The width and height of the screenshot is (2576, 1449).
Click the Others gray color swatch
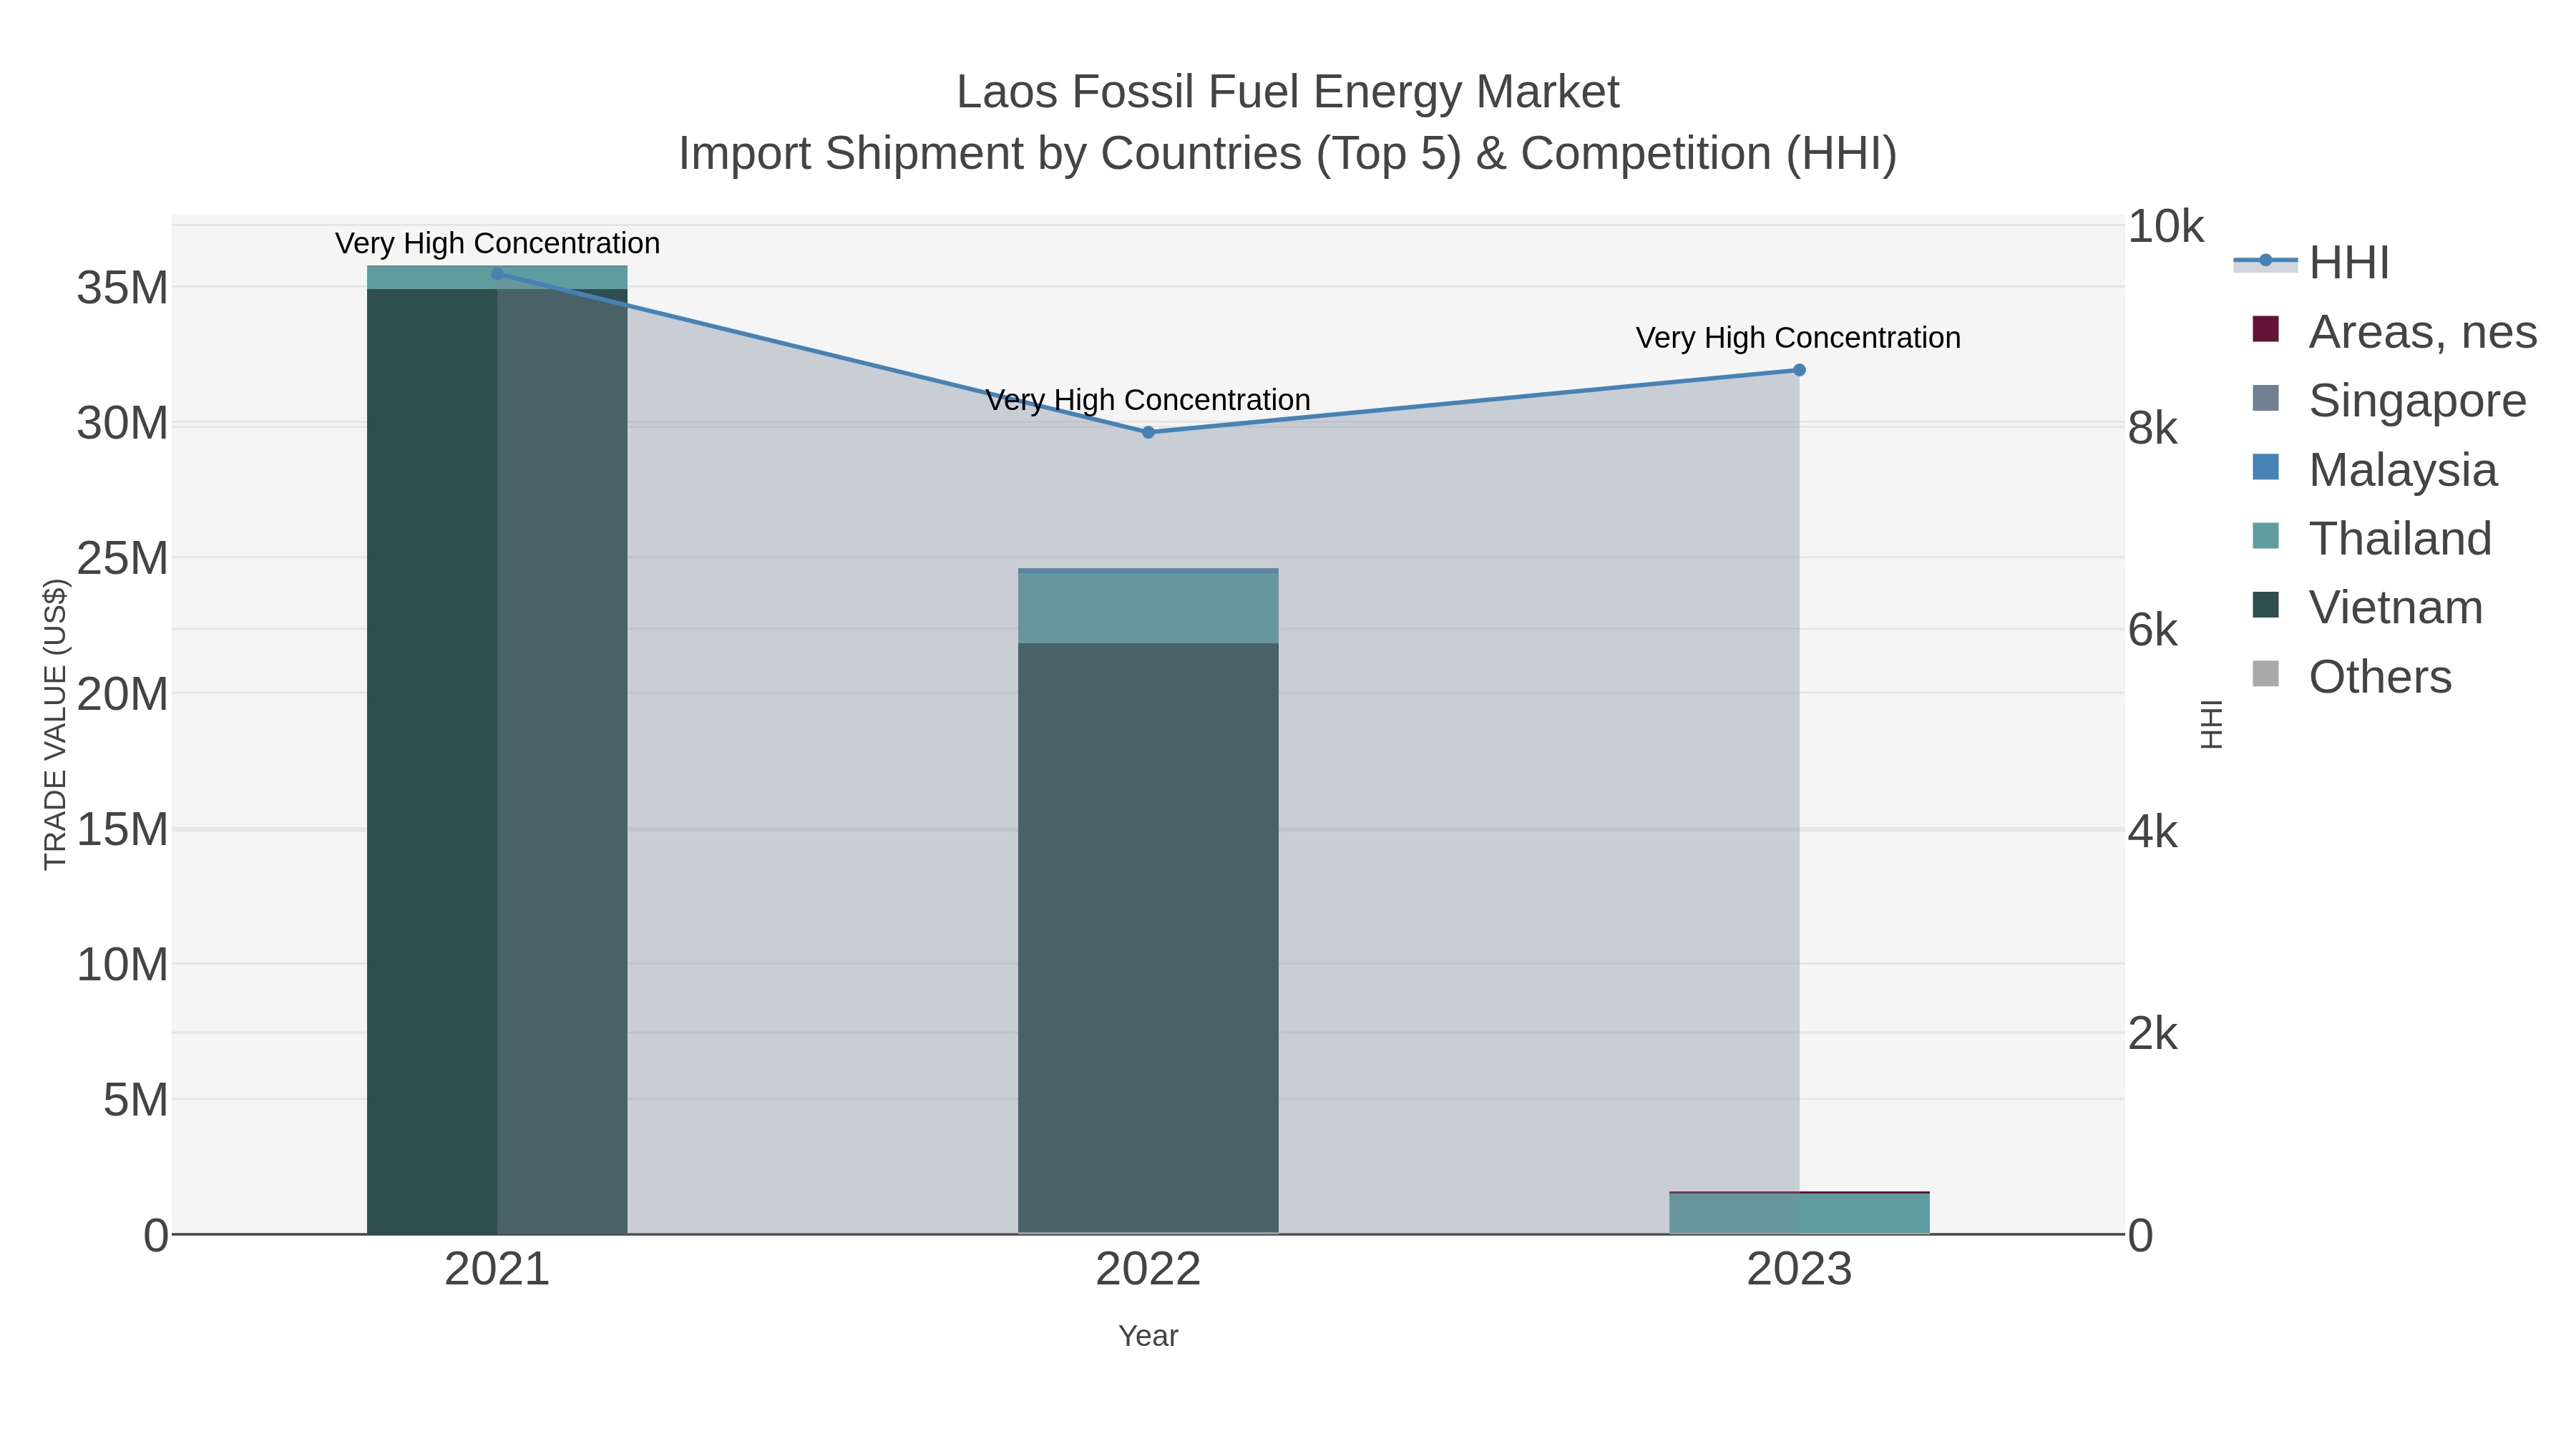[2265, 674]
